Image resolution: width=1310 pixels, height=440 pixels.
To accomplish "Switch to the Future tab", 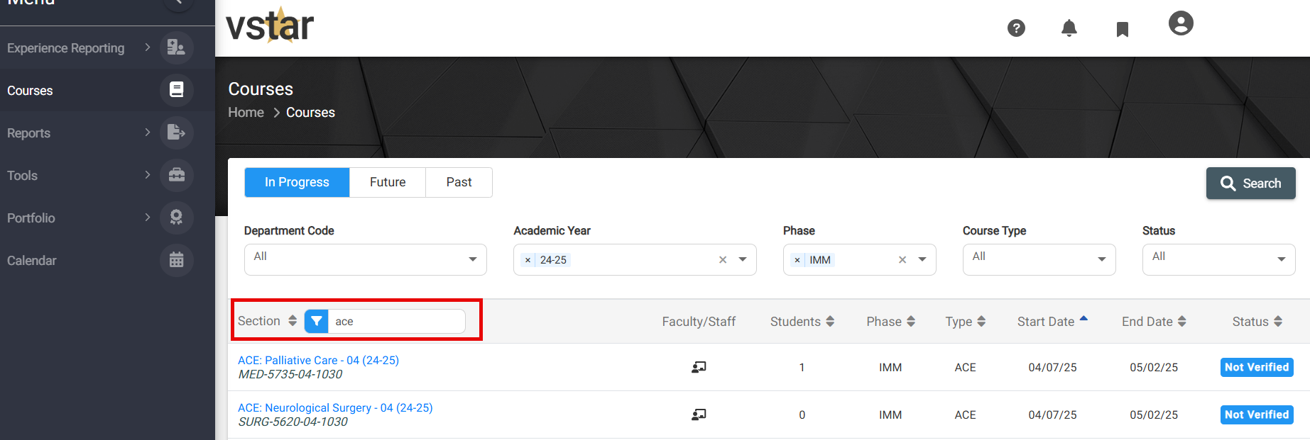I will pyautogui.click(x=388, y=182).
